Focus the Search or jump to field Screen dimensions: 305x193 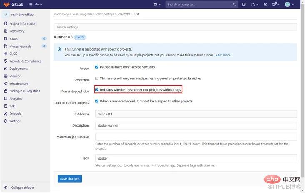coord(202,4)
